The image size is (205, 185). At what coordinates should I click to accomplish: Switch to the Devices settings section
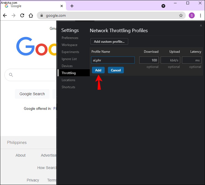point(67,66)
